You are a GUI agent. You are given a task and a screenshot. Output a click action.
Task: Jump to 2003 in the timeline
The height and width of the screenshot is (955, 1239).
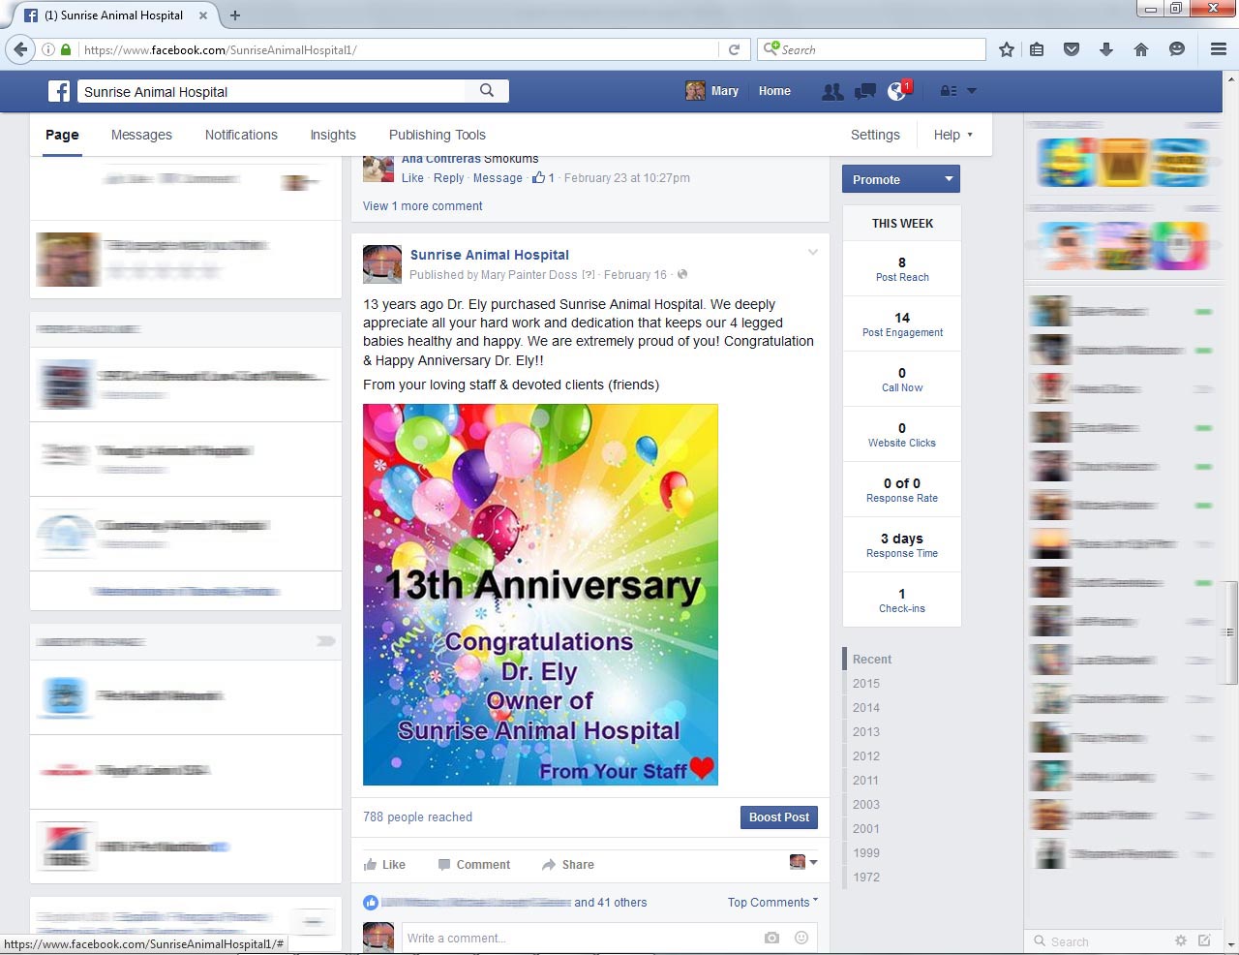(x=866, y=804)
